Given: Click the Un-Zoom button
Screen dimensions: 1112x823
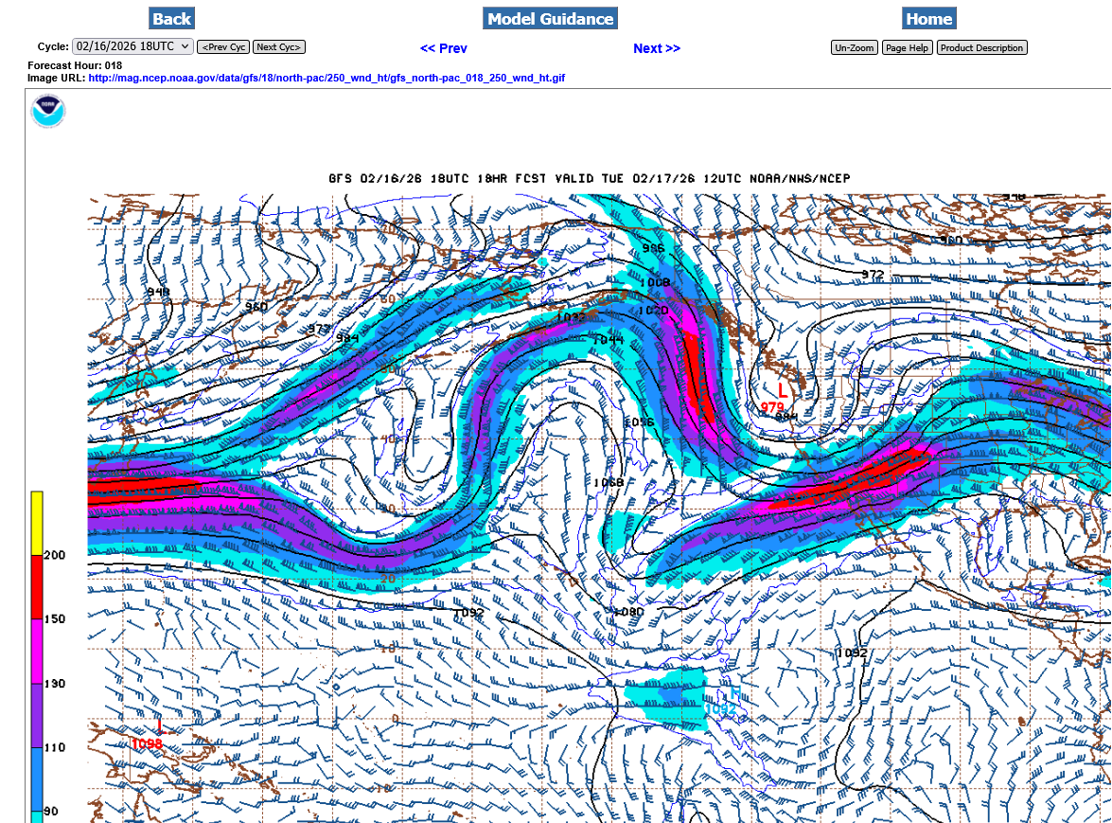Looking at the screenshot, I should (854, 47).
